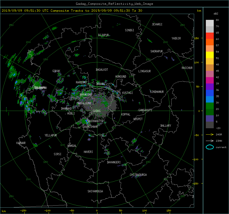Image resolution: width=229 pixels, height=214 pixels.
Task: Click the yellow 24SR arrow legend icon
Action: [x=210, y=134]
